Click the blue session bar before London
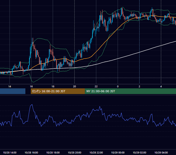Viewport: 176px width, 155px height. point(13,91)
